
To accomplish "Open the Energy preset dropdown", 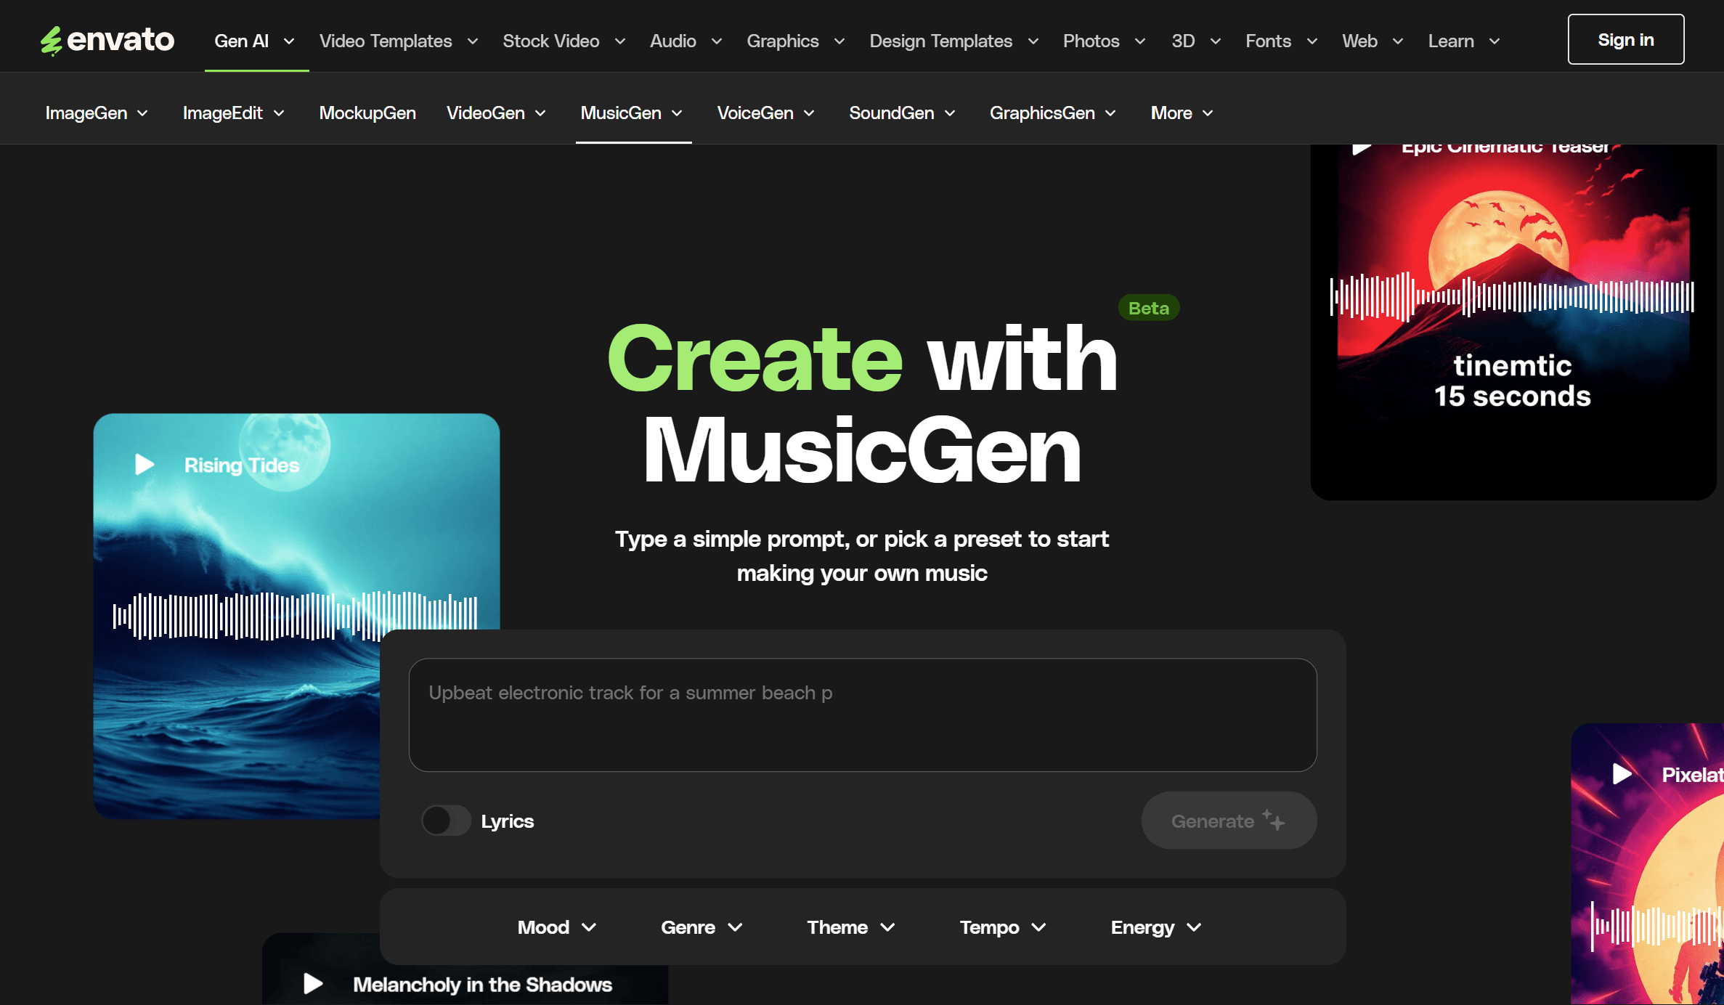I will click(x=1156, y=927).
